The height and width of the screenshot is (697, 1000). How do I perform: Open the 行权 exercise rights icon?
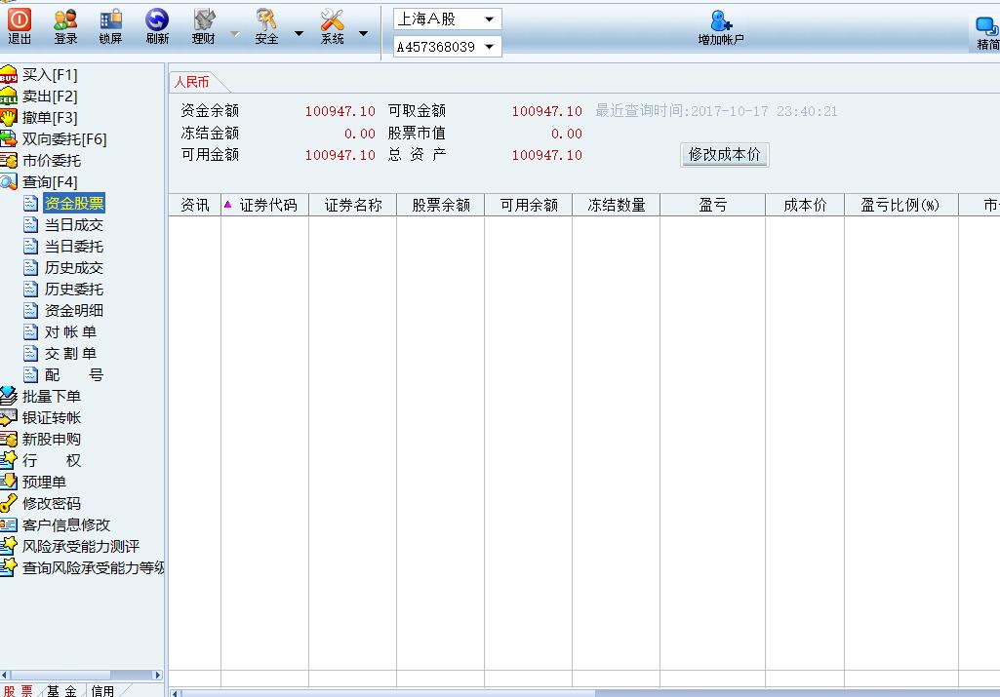8,459
